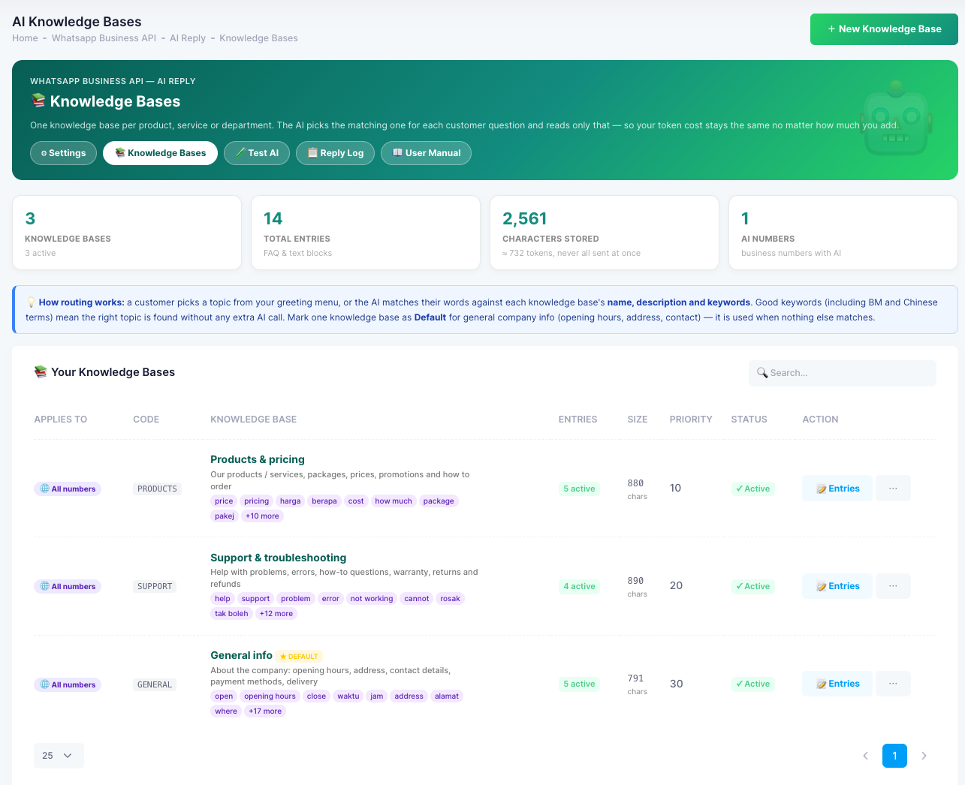Click the books icon beside Your Knowledge Bases
The height and width of the screenshot is (785, 965).
pyautogui.click(x=41, y=371)
